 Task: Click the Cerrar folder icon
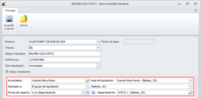[x=24, y=19]
